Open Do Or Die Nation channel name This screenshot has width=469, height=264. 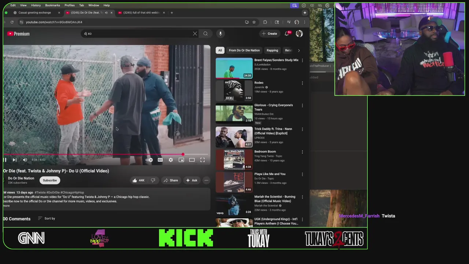[x=21, y=178]
